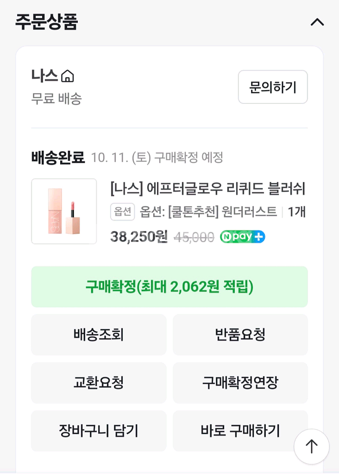The width and height of the screenshot is (339, 475).
Task: Click the 38,250원 price text
Action: [x=139, y=237]
